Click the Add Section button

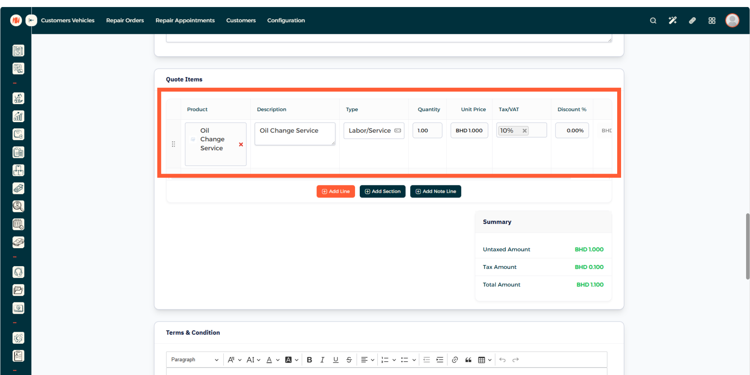tap(382, 192)
